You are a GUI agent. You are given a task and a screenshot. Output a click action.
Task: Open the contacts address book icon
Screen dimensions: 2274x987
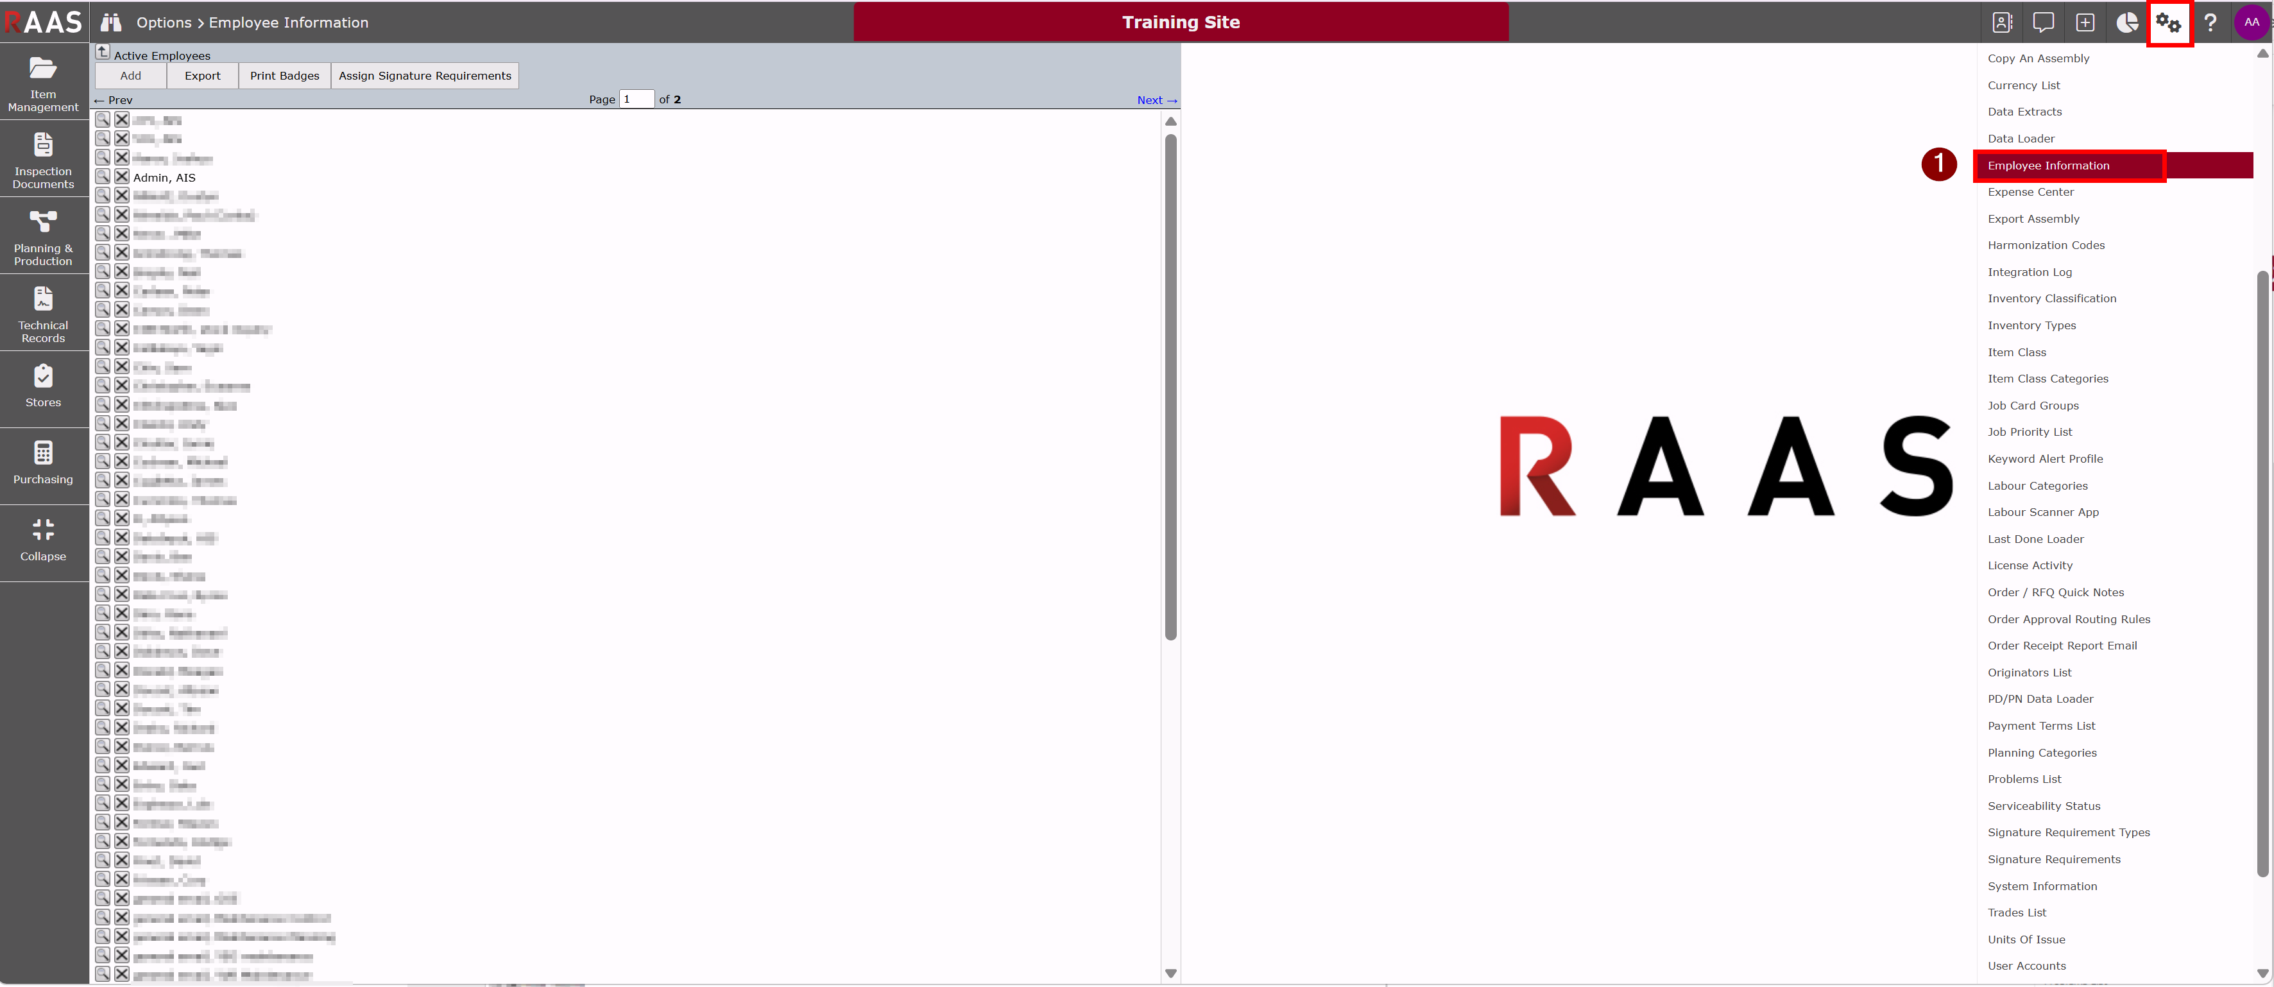2002,22
